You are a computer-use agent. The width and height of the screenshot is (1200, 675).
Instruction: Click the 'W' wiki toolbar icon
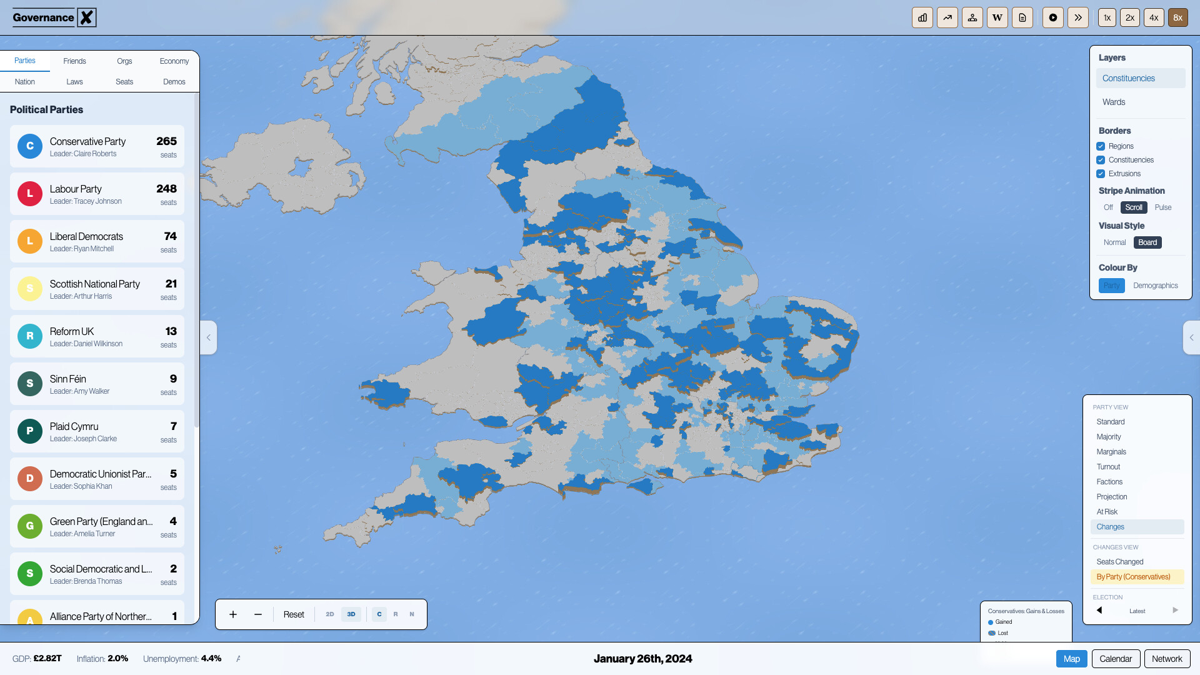[x=997, y=17]
